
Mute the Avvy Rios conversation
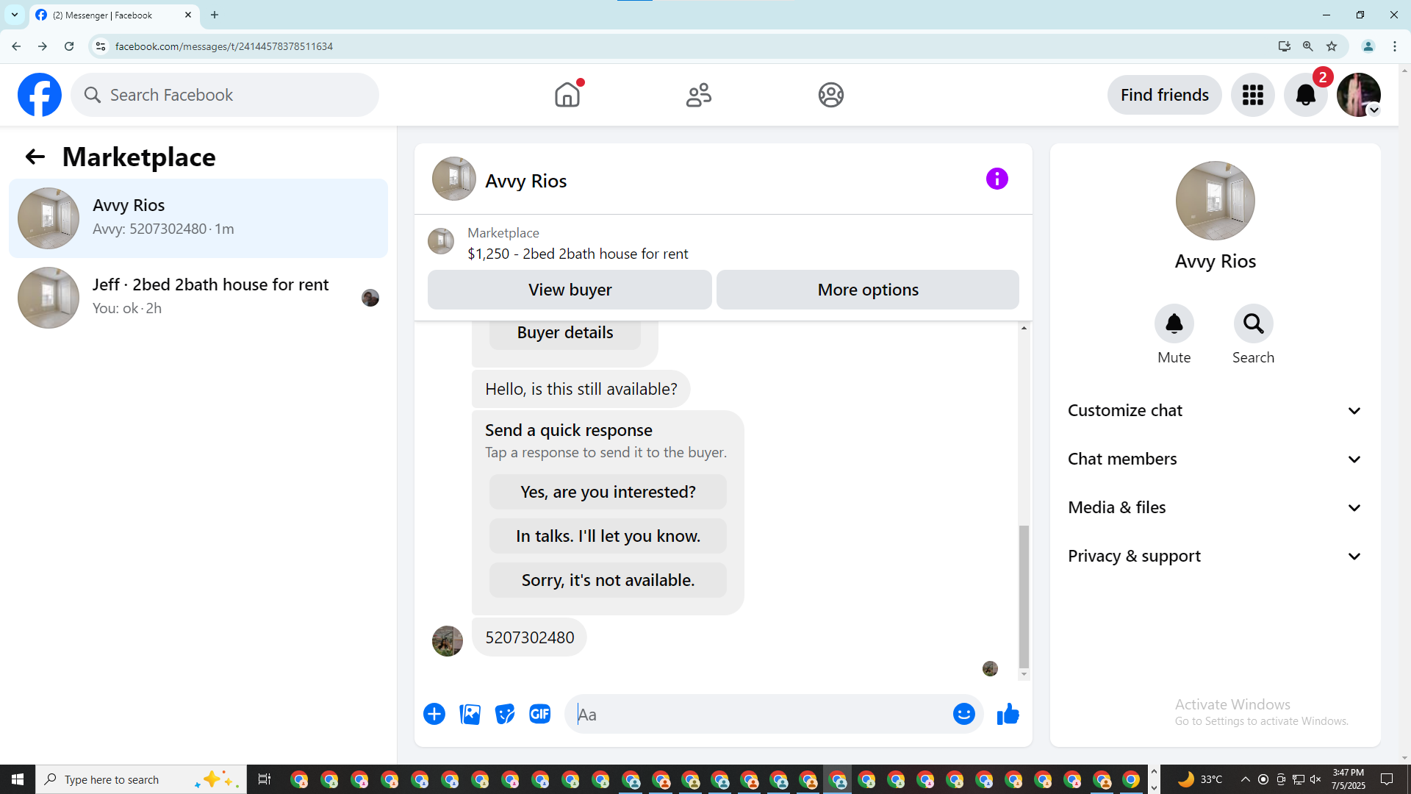point(1174,324)
